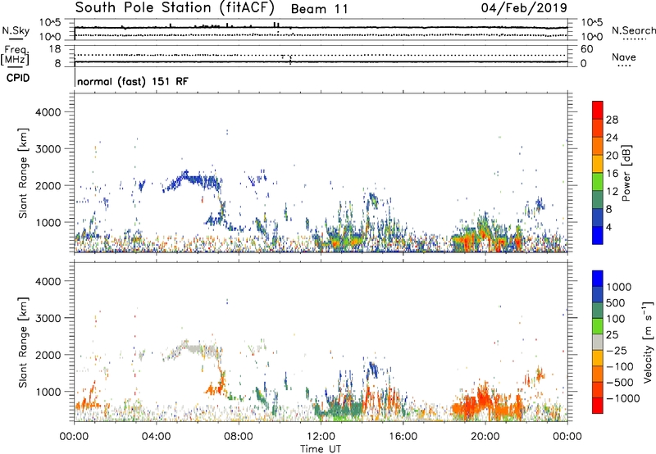Click the "12" power colorbar label
656x454 pixels.
coord(612,192)
